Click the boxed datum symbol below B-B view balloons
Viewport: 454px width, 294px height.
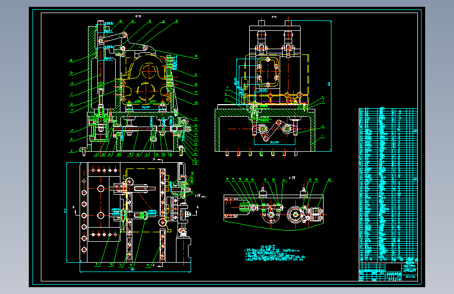pos(196,163)
